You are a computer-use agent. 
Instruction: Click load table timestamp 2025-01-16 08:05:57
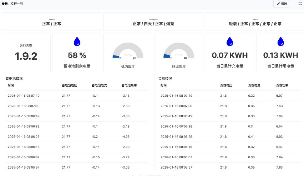click(176, 167)
